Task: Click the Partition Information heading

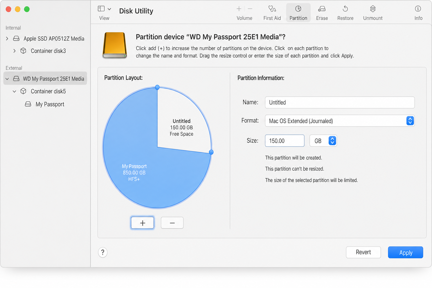Action: coord(261,78)
